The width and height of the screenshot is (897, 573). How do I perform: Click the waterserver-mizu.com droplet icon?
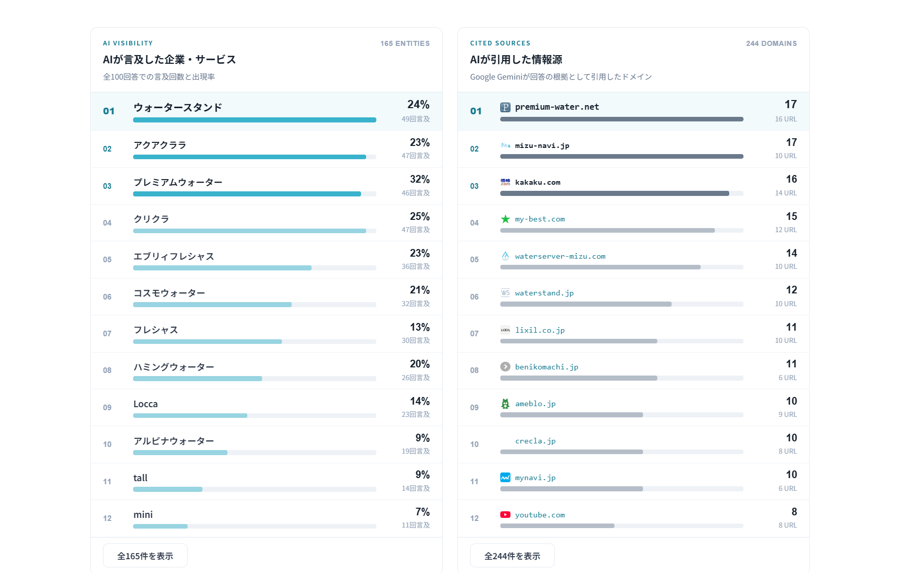coord(505,256)
